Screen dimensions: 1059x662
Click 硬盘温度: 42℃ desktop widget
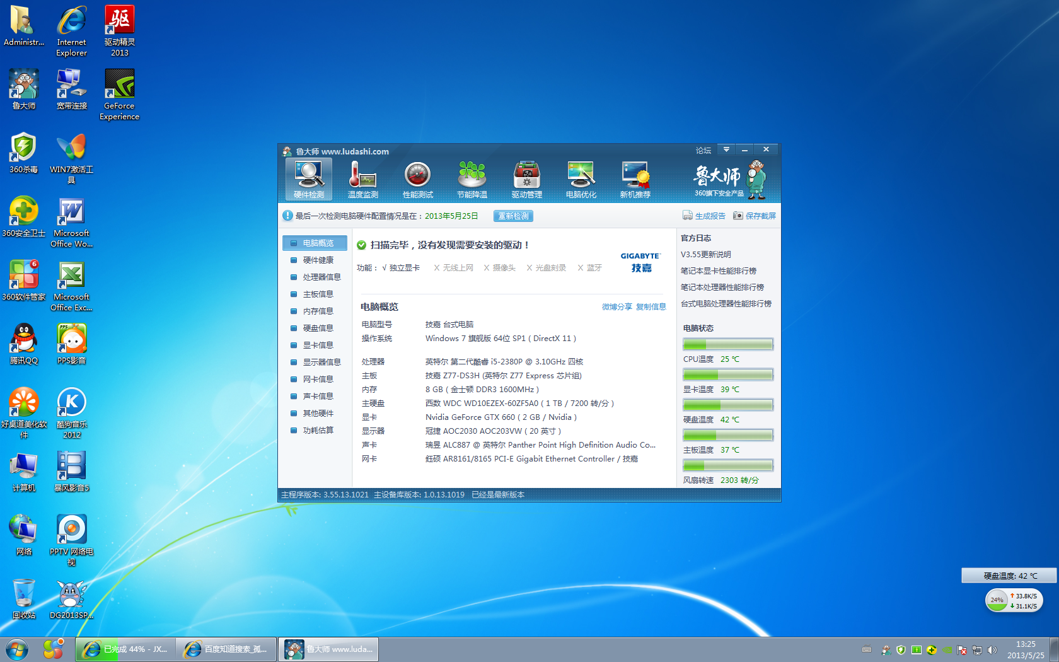coord(1009,576)
